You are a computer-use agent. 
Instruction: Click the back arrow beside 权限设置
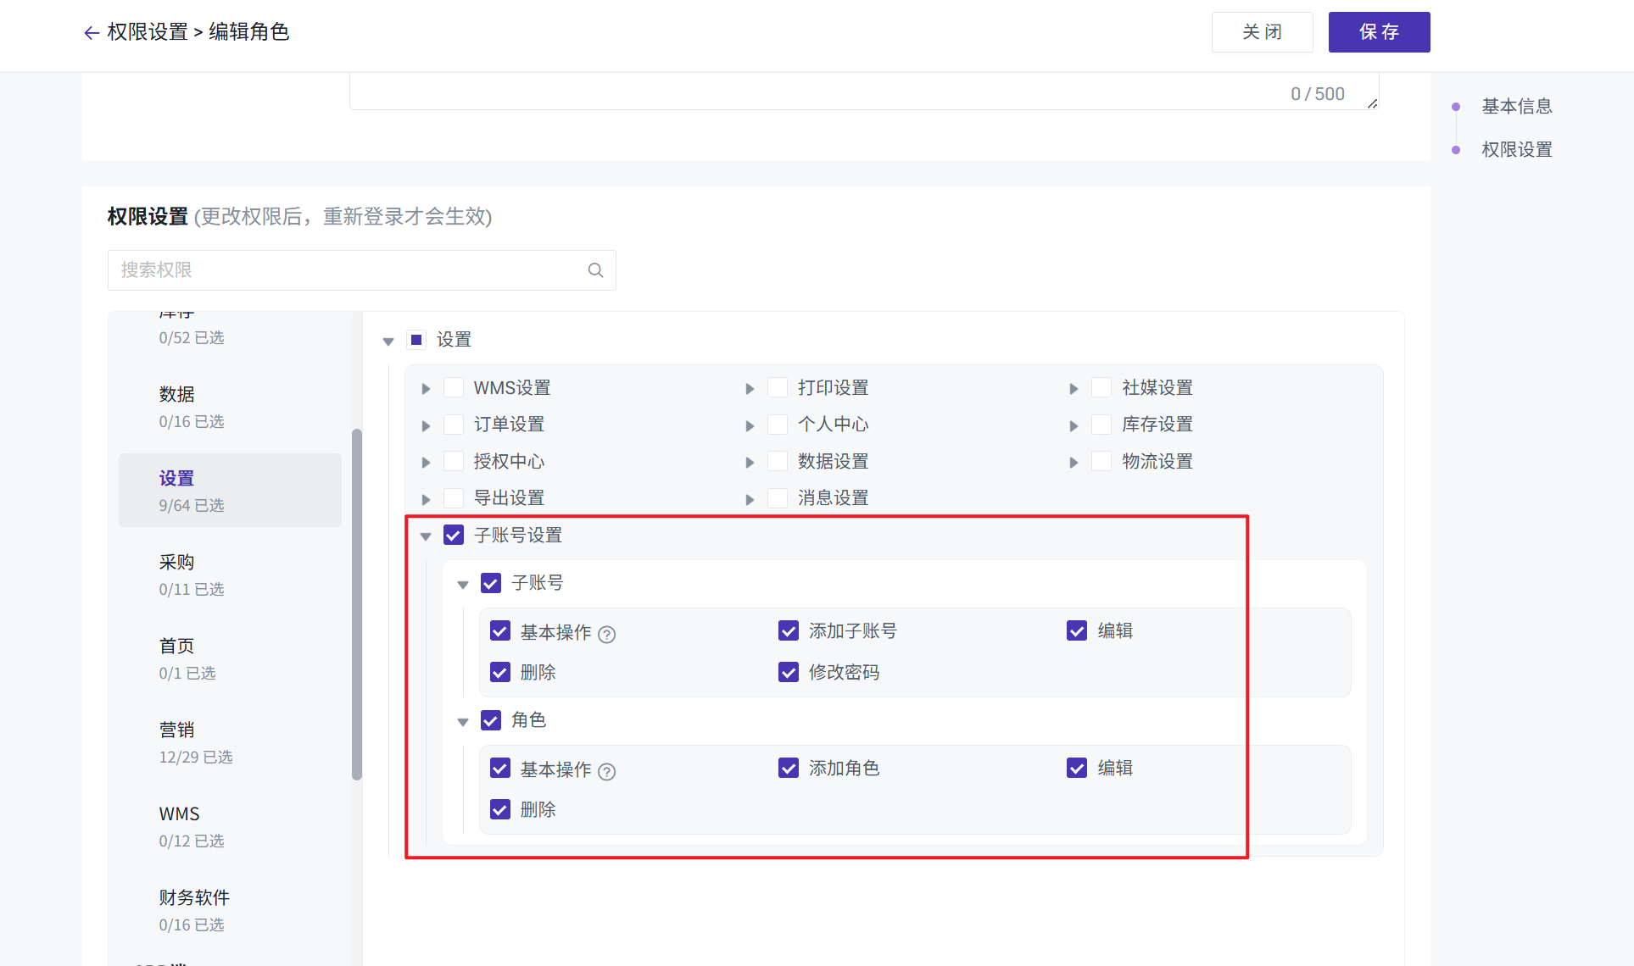click(92, 33)
